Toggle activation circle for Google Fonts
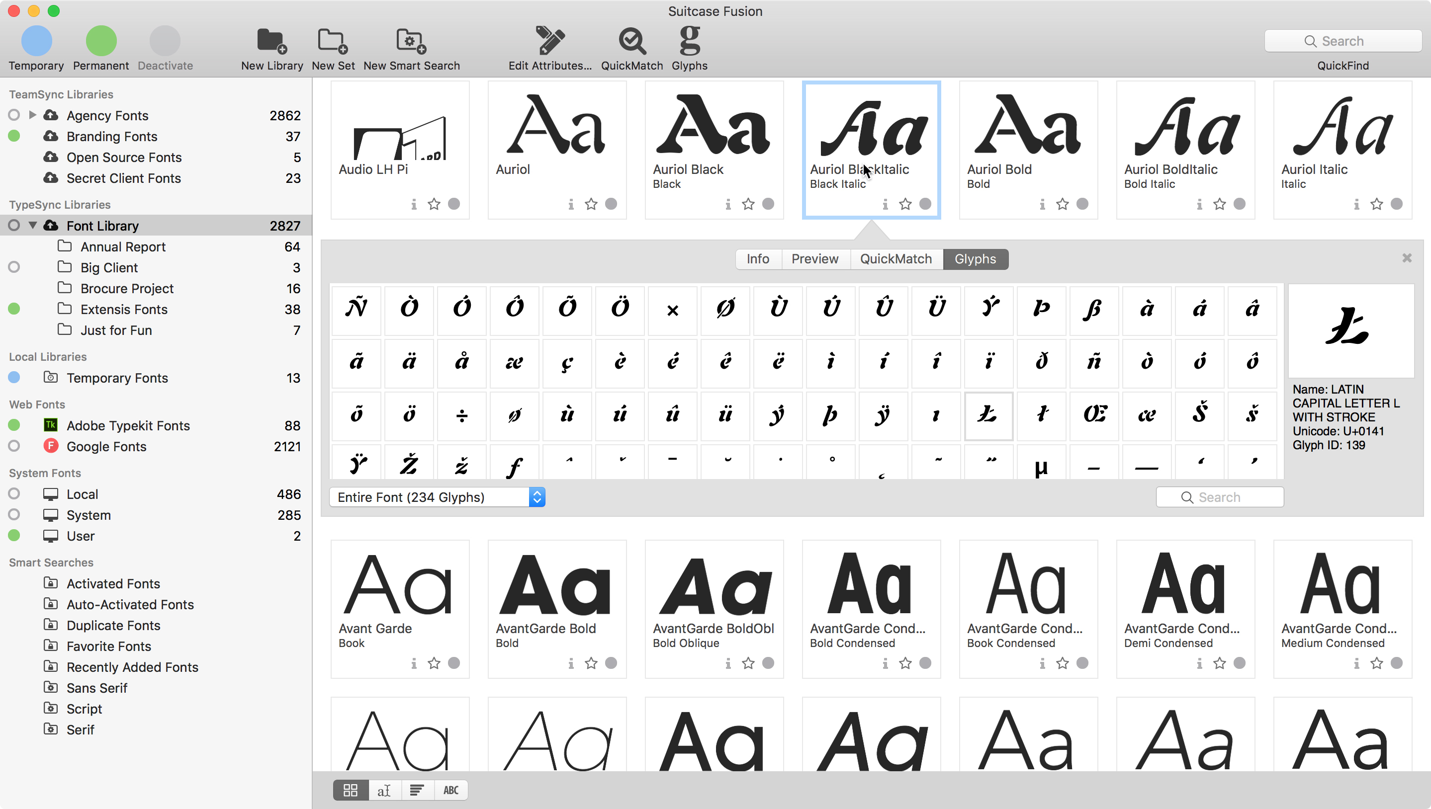 14,446
